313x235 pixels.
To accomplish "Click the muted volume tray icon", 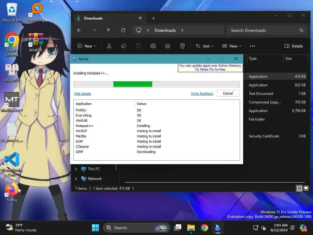I will (263, 228).
